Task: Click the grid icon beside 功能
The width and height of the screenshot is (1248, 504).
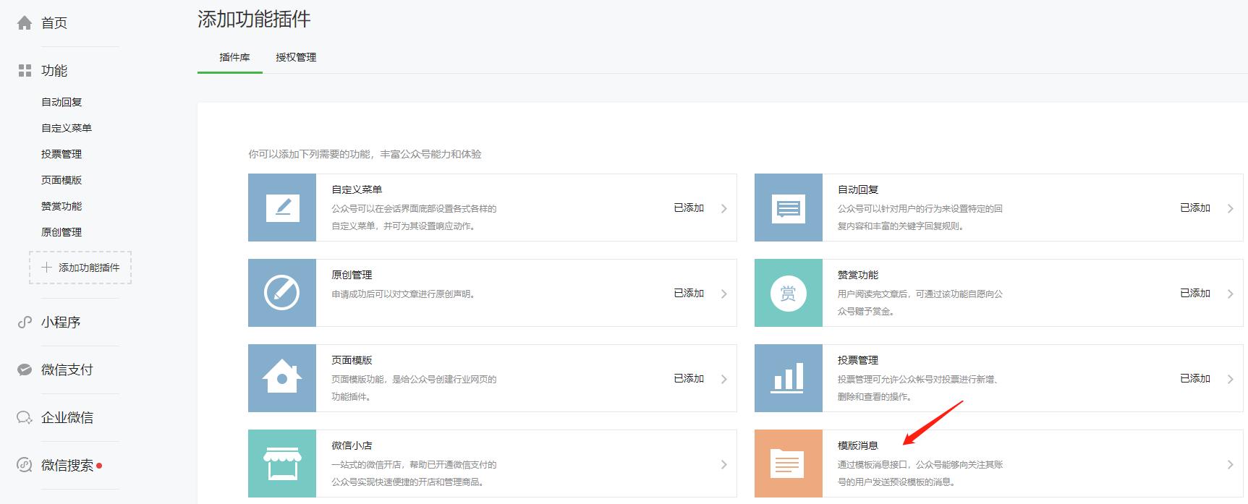Action: point(25,70)
